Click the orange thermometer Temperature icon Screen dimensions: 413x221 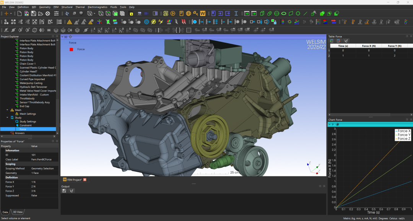tap(353, 22)
